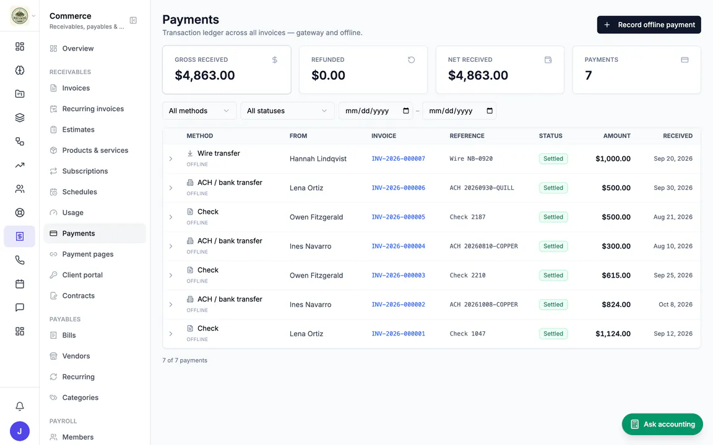Open the lifebuoy support icon in left rail
Viewport: 713px width, 445px height.
pyautogui.click(x=20, y=213)
